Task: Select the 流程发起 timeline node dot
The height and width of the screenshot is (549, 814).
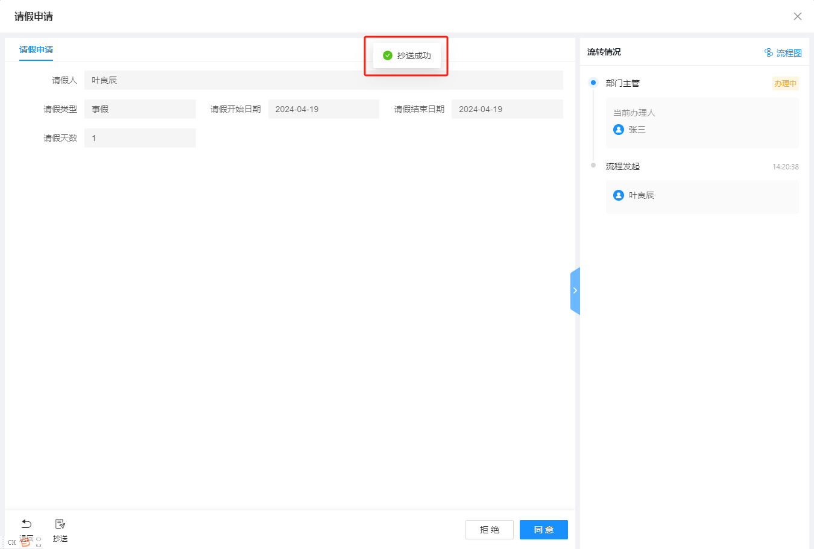Action: [x=593, y=165]
